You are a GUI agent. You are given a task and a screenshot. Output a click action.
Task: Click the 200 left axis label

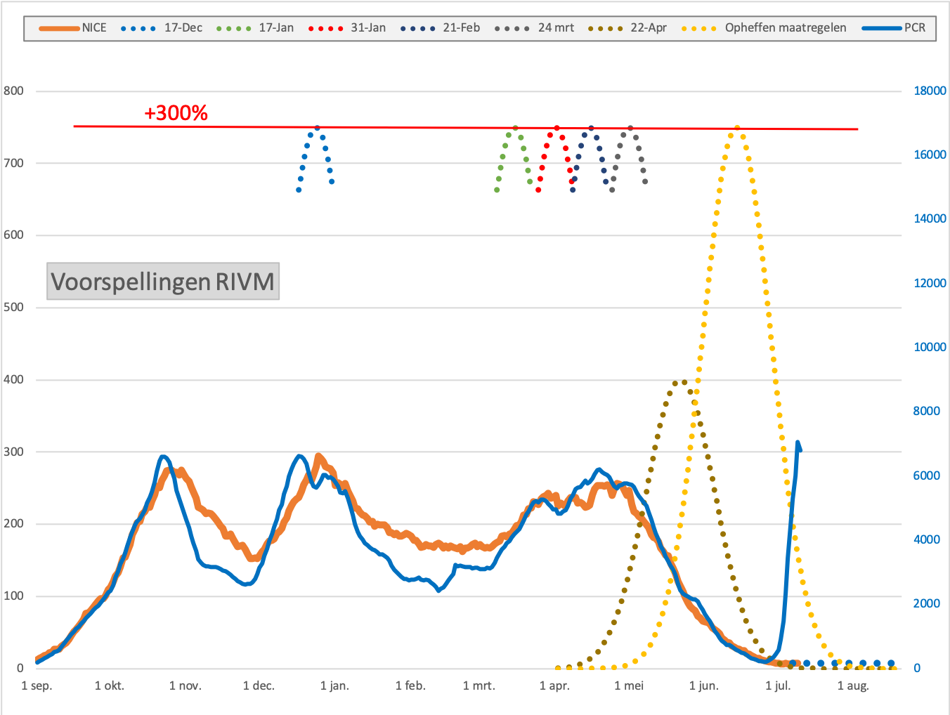(x=13, y=524)
